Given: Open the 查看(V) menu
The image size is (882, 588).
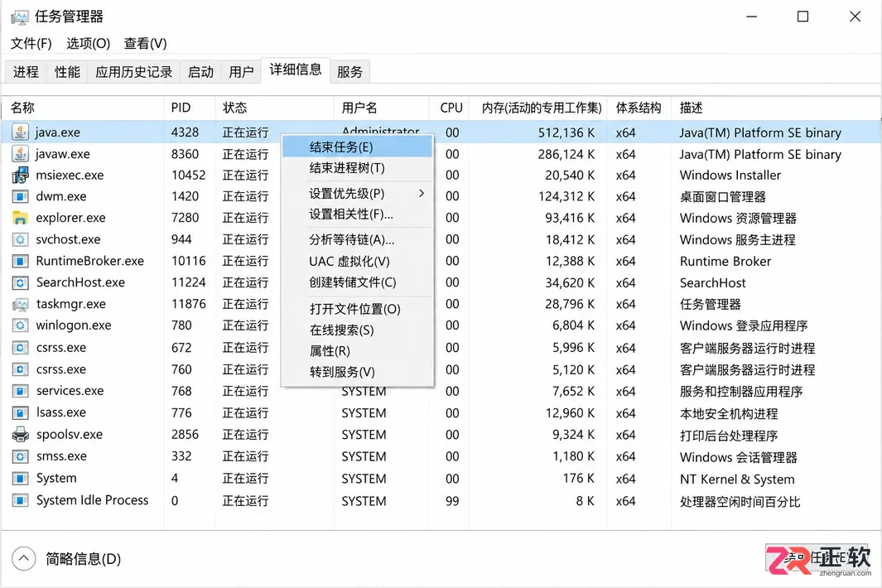Looking at the screenshot, I should click(x=145, y=43).
